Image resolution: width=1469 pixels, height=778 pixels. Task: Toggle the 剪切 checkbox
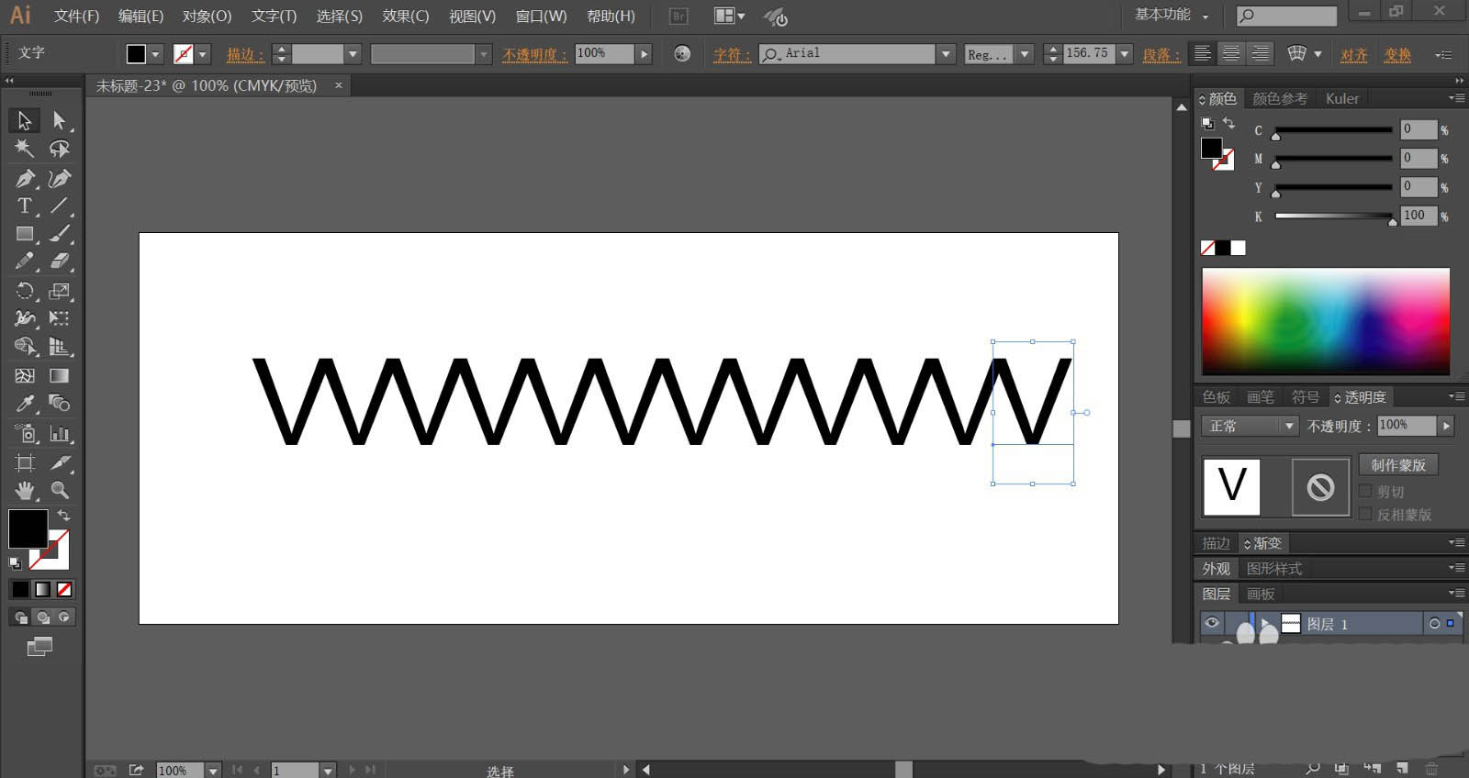[1365, 491]
